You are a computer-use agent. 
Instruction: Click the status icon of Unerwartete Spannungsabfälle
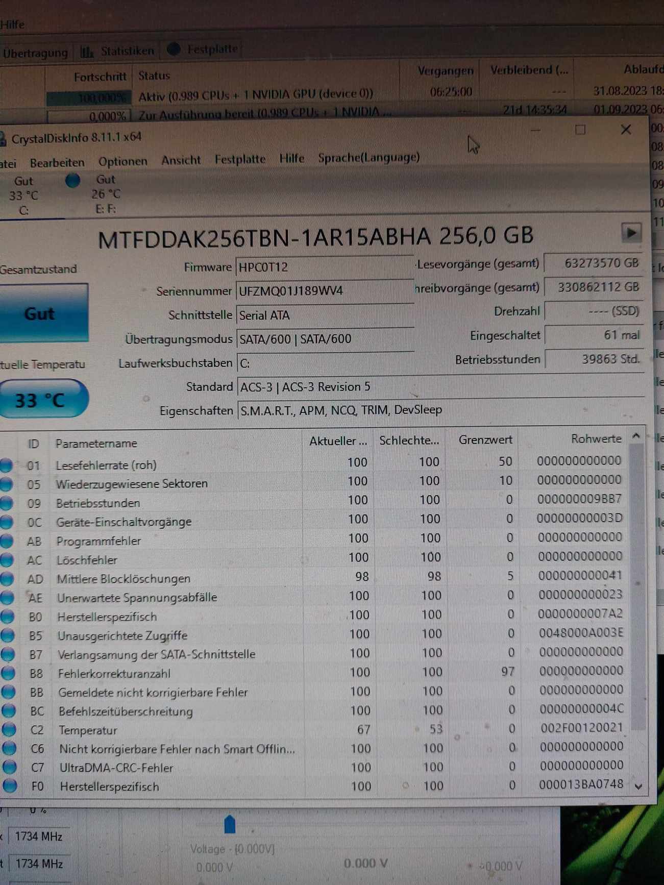pos(7,598)
